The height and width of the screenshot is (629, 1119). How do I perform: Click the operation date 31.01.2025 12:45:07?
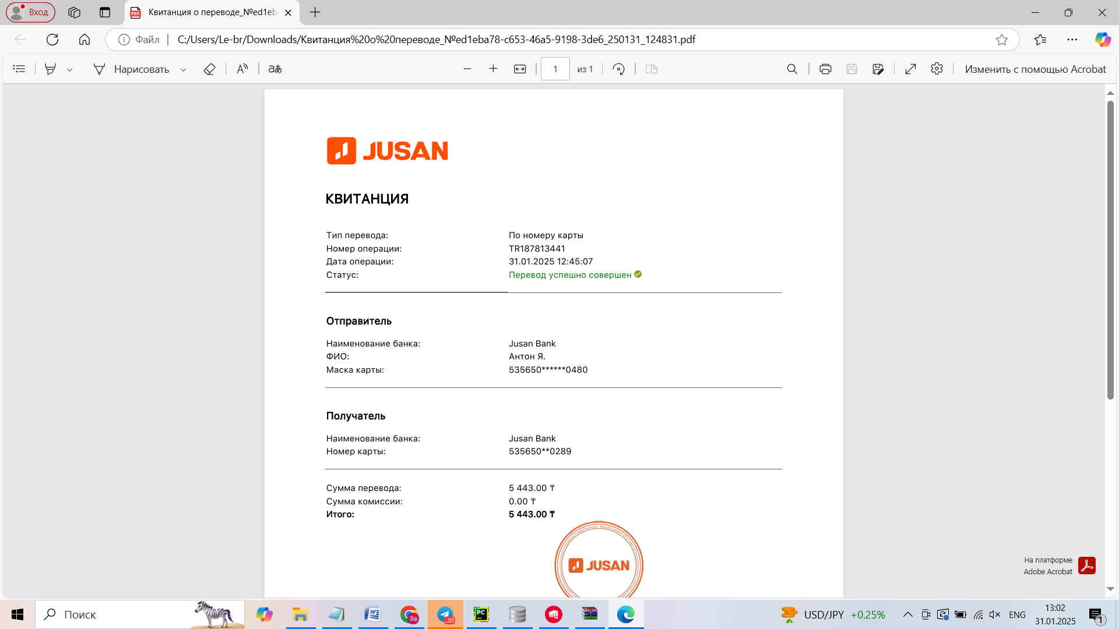(x=551, y=262)
